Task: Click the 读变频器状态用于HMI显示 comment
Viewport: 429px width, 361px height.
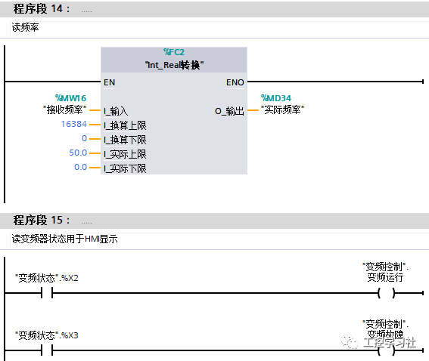Action: (x=64, y=239)
